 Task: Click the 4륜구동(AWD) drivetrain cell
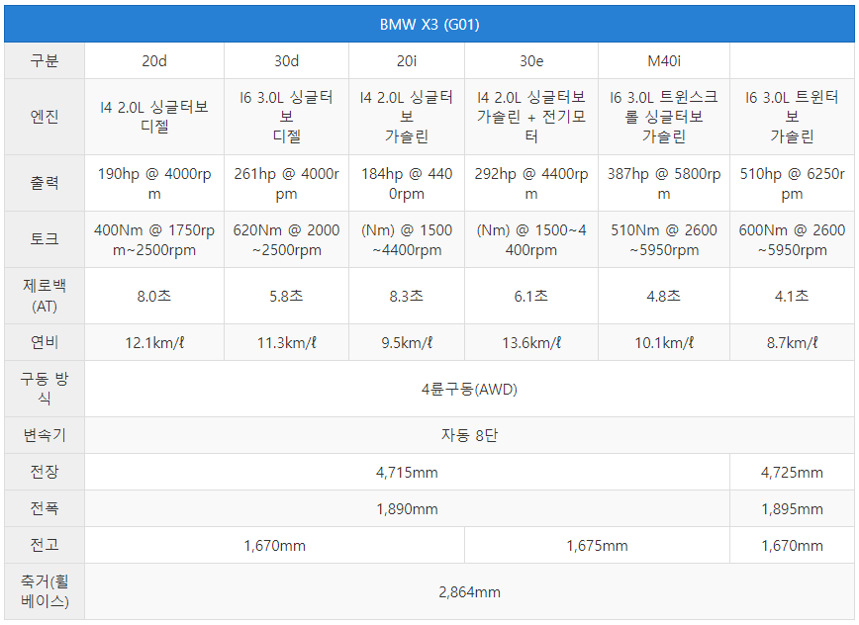pyautogui.click(x=469, y=389)
